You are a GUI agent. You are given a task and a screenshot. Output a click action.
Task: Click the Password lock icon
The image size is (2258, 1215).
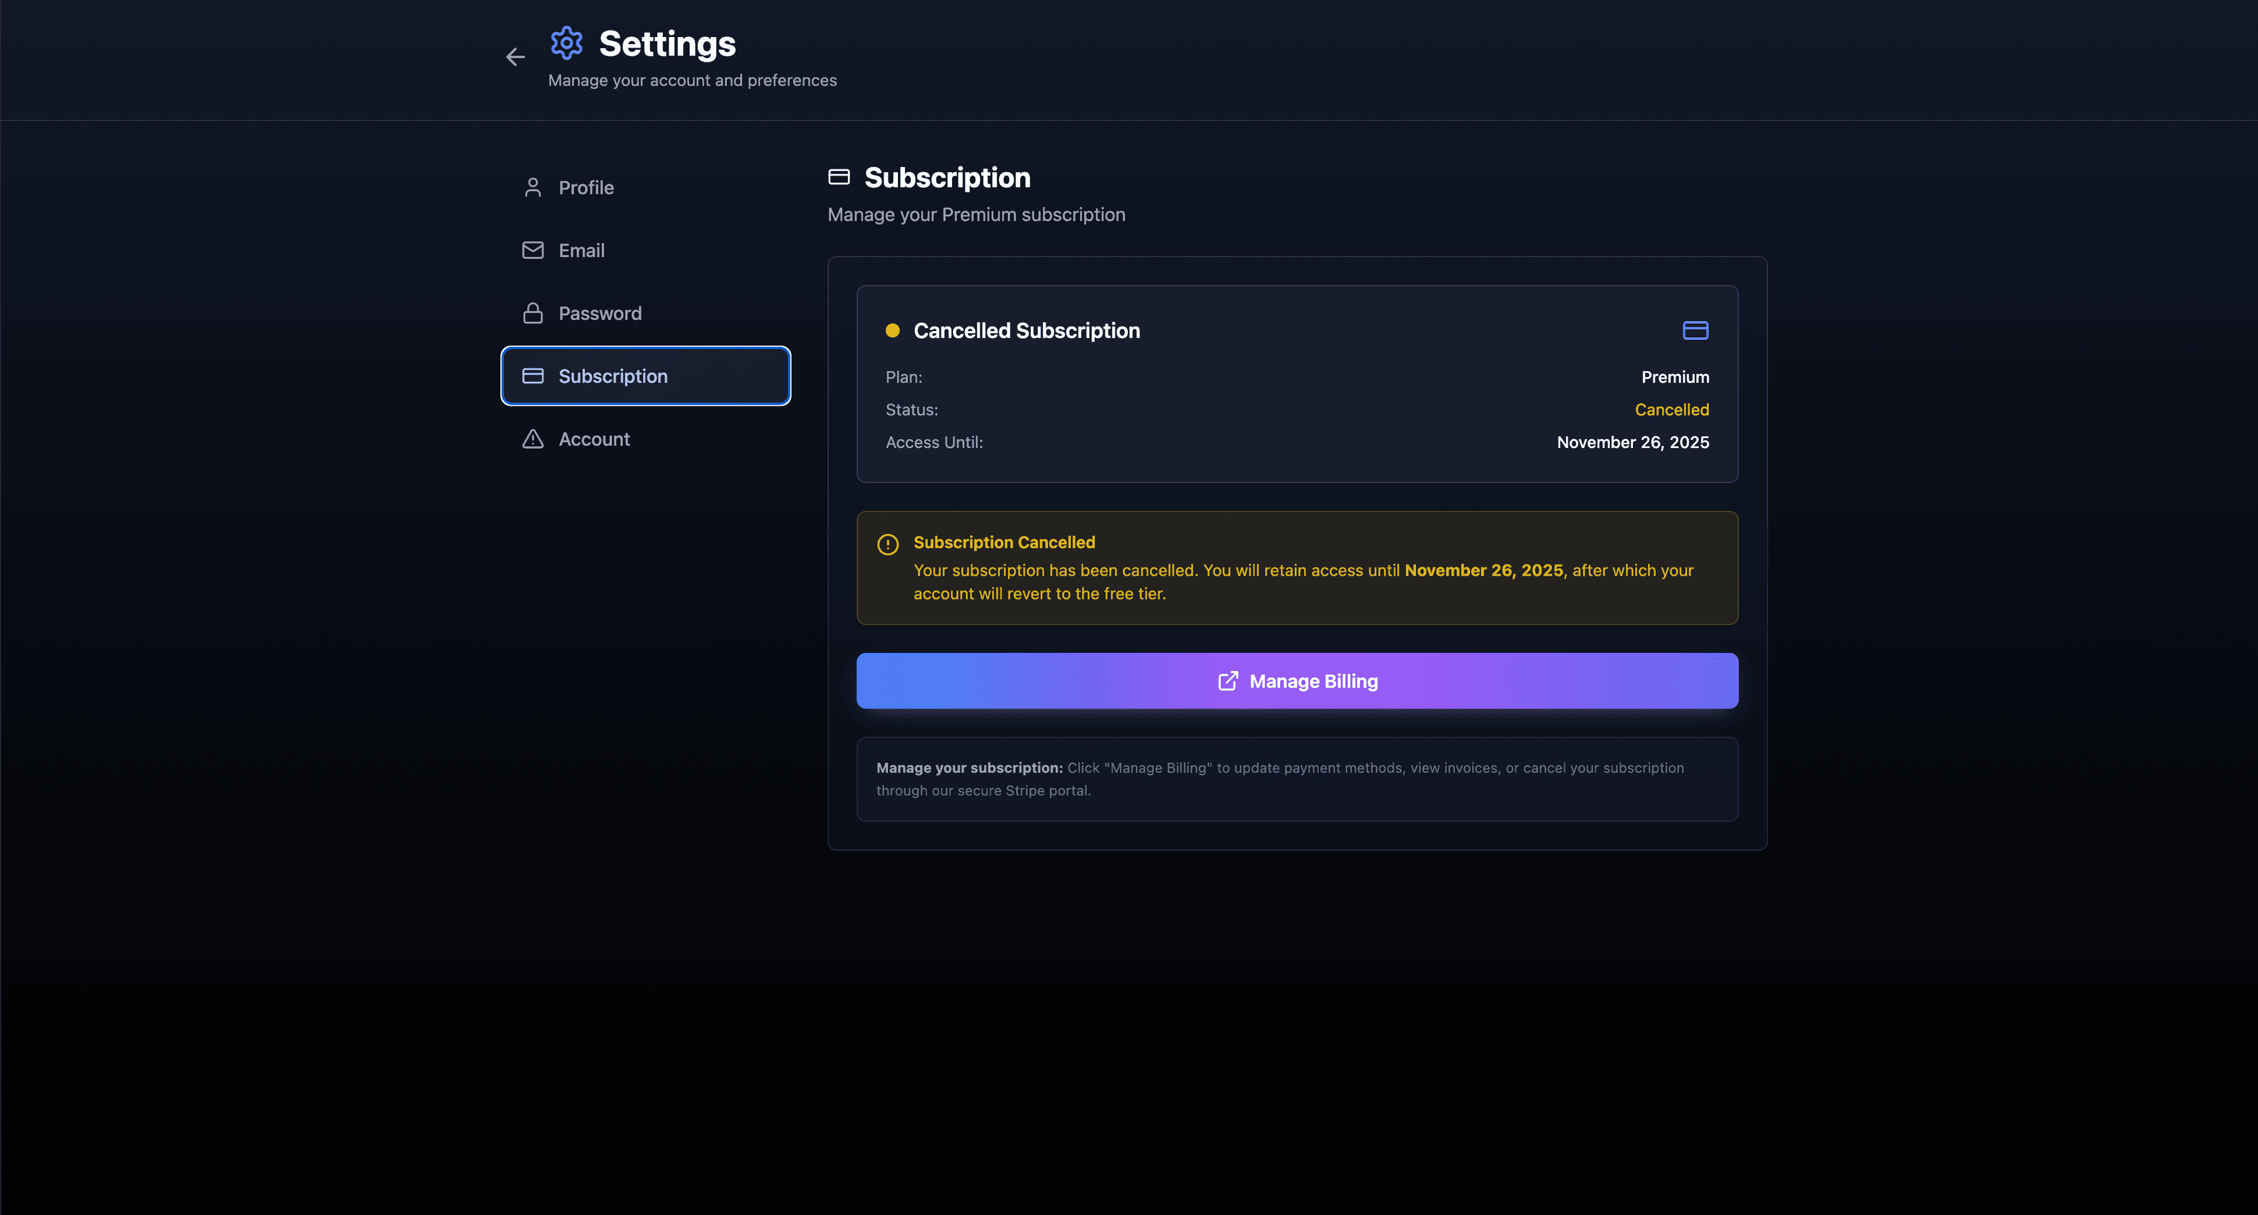coord(532,313)
